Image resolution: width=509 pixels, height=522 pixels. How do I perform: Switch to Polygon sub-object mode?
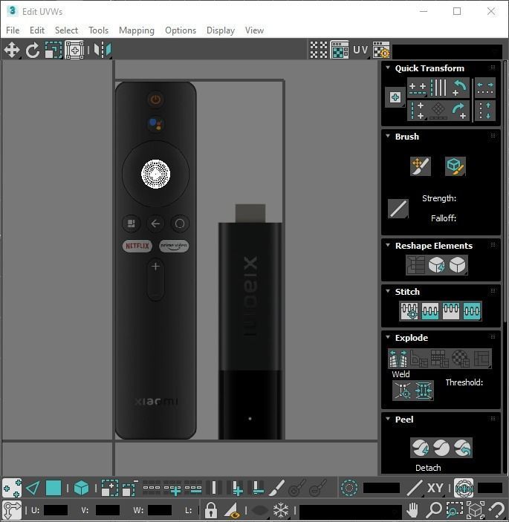[x=54, y=488]
